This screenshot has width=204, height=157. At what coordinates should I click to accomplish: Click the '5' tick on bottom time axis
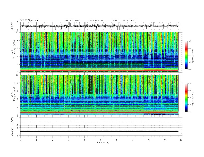point(101,140)
